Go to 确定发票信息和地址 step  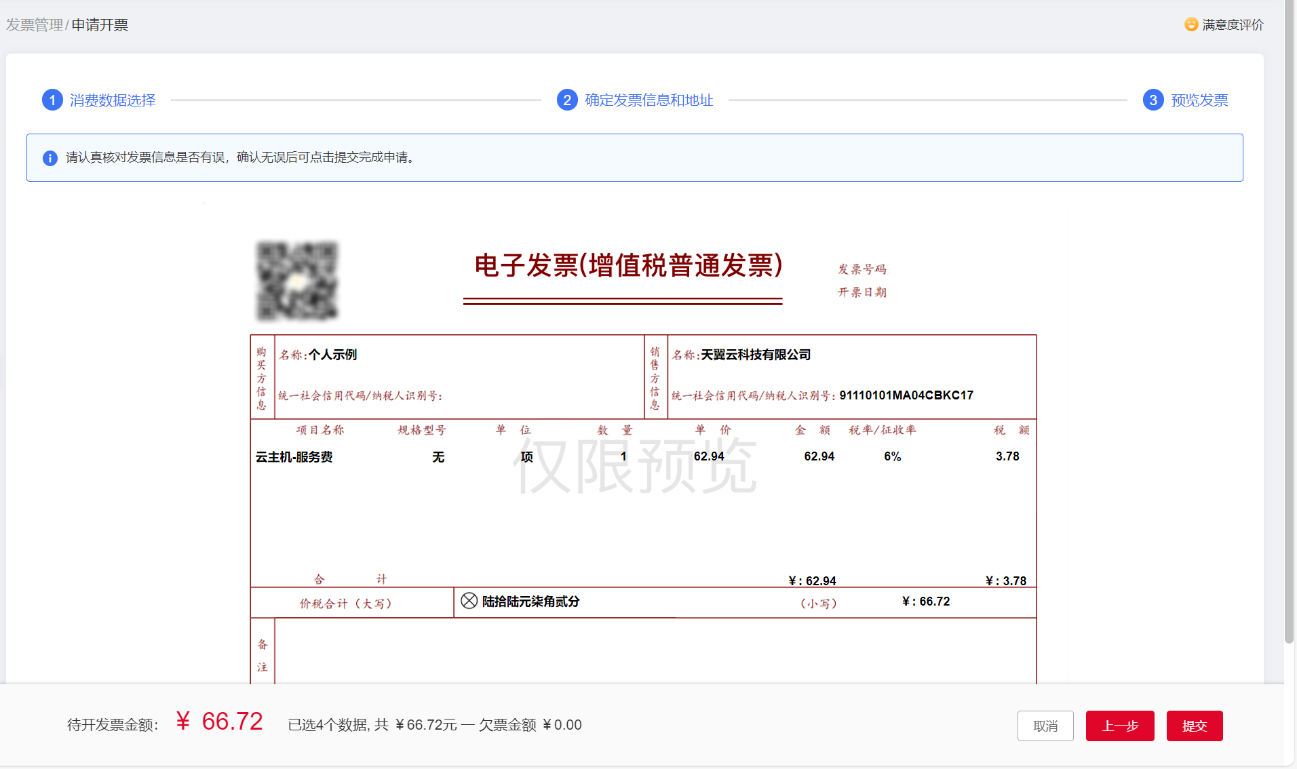click(648, 100)
